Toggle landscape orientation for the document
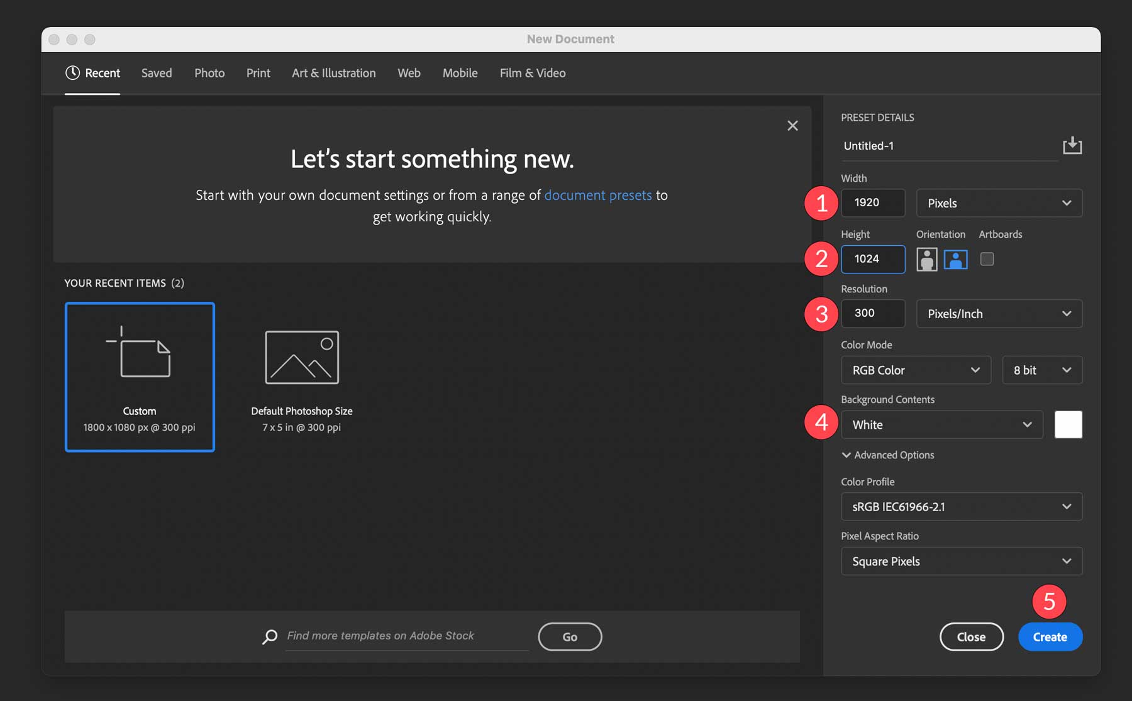Image resolution: width=1132 pixels, height=701 pixels. [955, 259]
